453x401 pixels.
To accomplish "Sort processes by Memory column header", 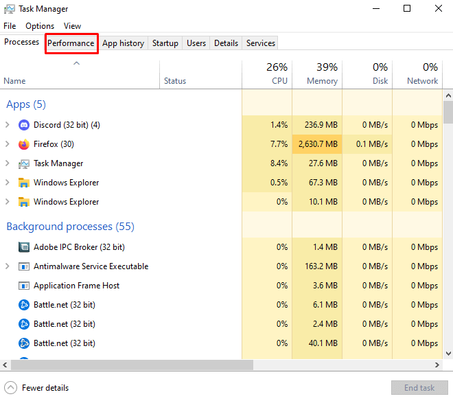I will [317, 74].
